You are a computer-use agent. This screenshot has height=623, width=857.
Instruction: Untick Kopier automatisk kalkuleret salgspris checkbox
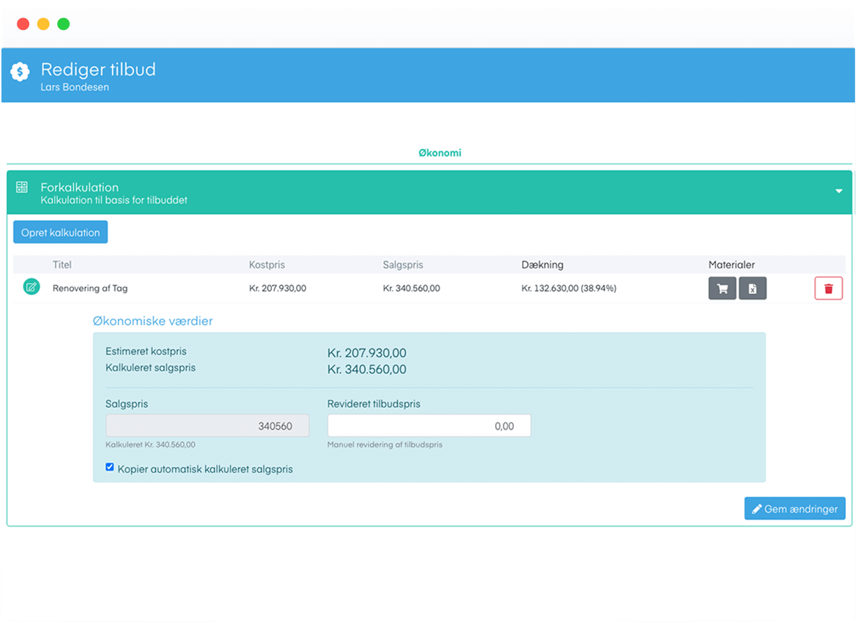[x=109, y=468]
